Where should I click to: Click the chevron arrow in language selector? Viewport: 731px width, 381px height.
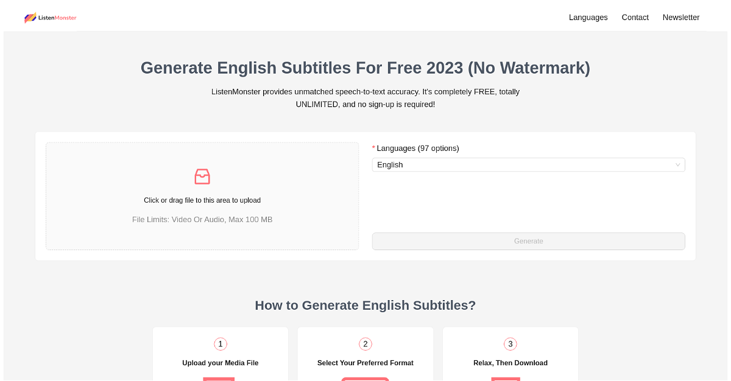point(677,165)
